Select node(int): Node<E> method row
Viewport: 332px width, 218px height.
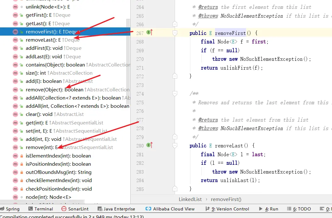(65, 197)
